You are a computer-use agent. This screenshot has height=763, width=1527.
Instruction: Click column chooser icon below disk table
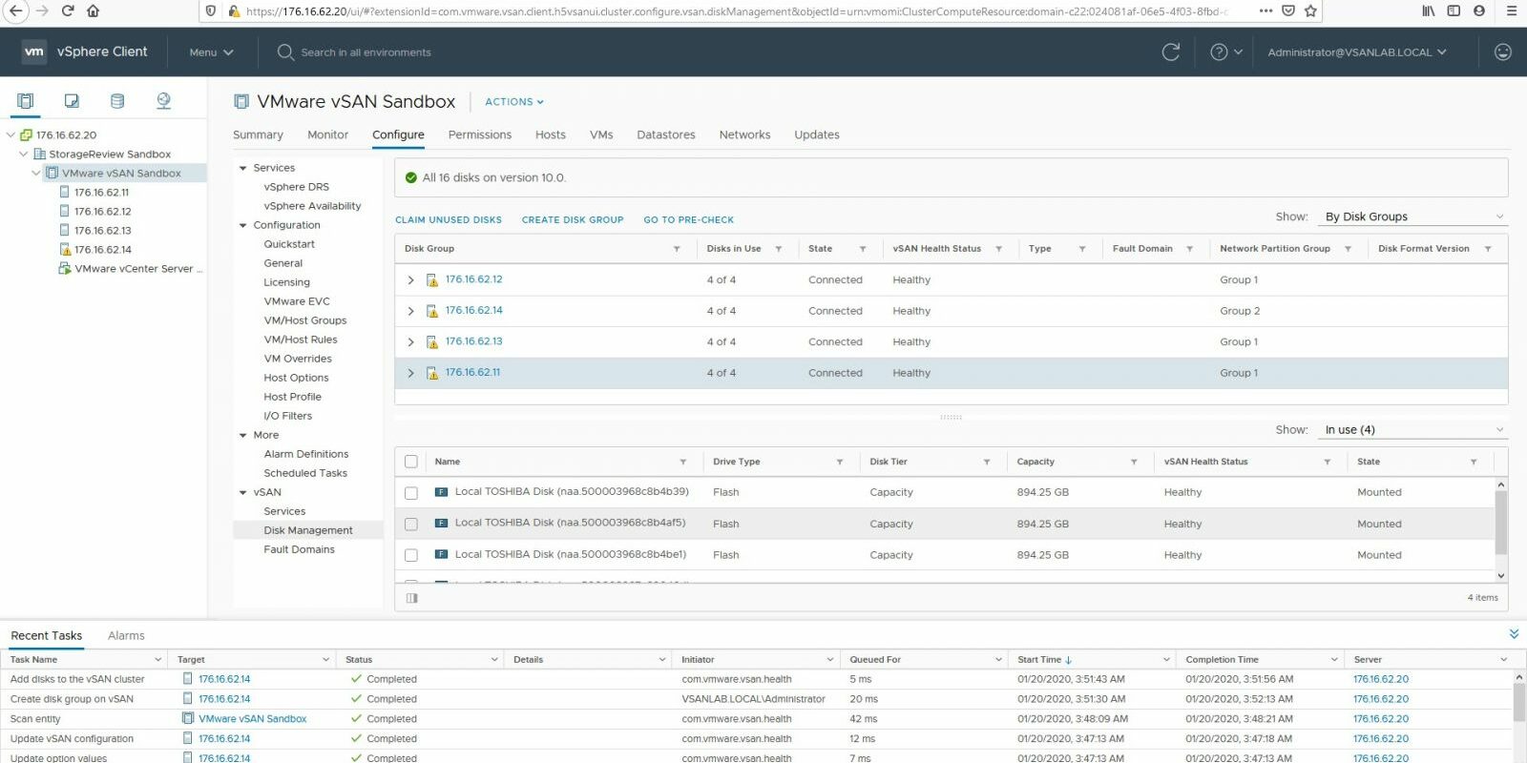412,598
